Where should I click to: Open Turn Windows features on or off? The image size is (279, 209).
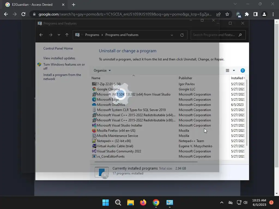pos(64,66)
